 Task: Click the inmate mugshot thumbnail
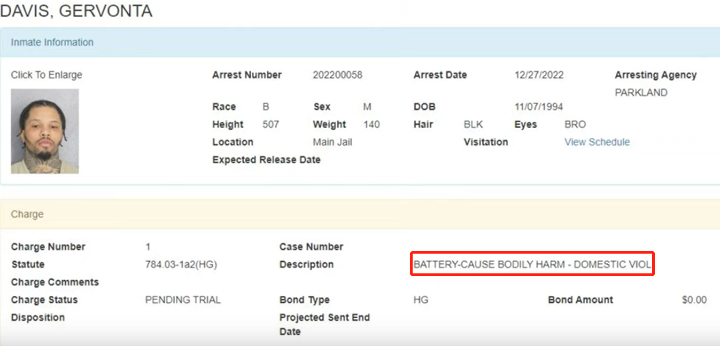[45, 131]
